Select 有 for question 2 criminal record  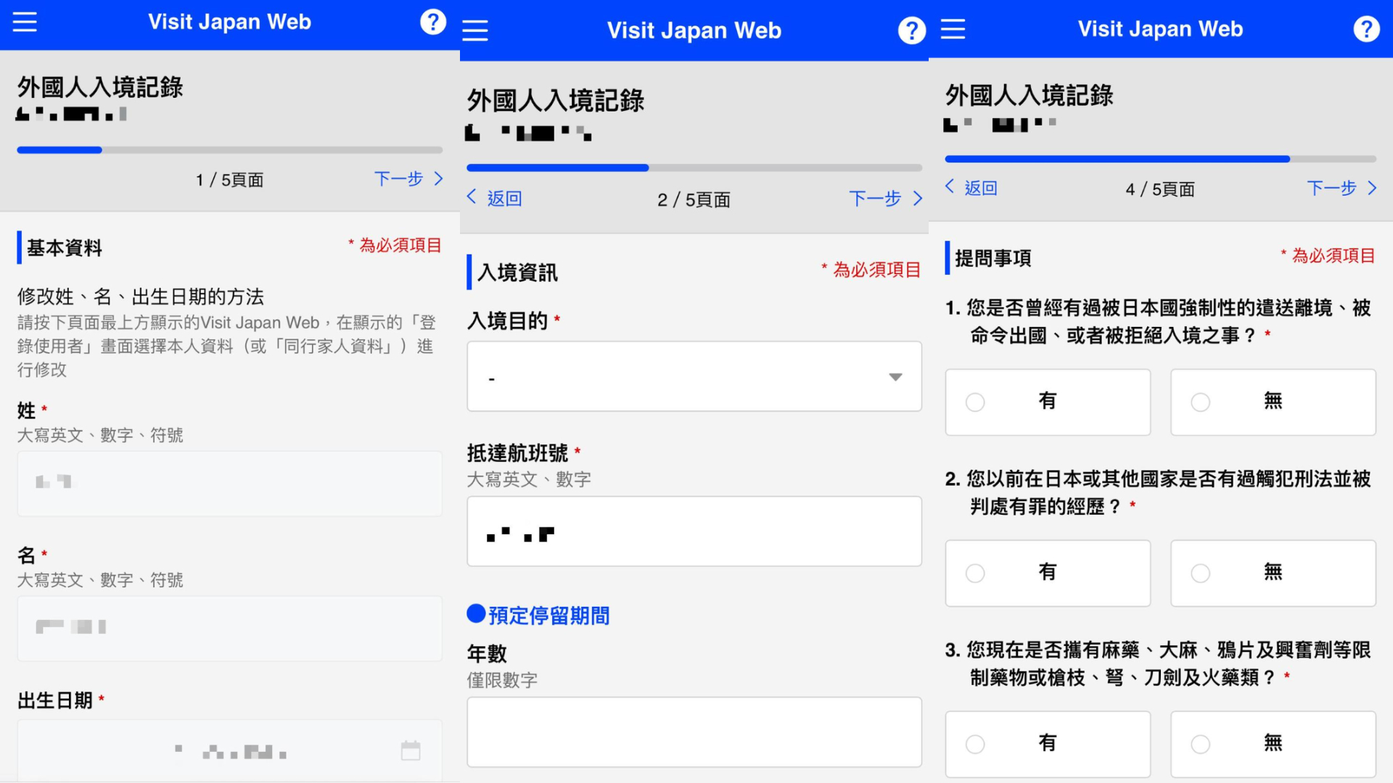pyautogui.click(x=1048, y=573)
